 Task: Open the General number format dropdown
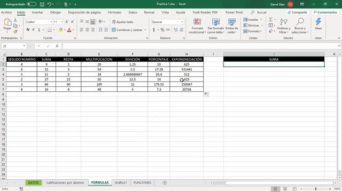[x=182, y=22]
